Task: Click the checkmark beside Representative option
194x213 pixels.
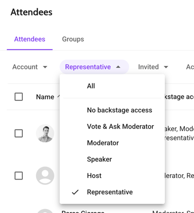Action: pyautogui.click(x=75, y=192)
